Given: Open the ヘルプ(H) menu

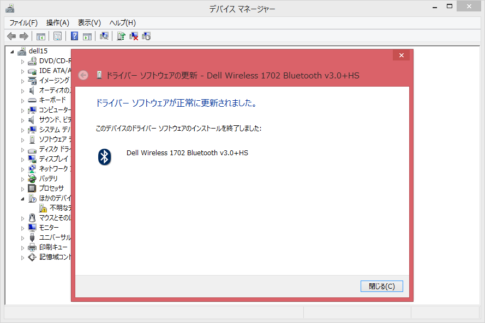Looking at the screenshot, I should point(123,23).
